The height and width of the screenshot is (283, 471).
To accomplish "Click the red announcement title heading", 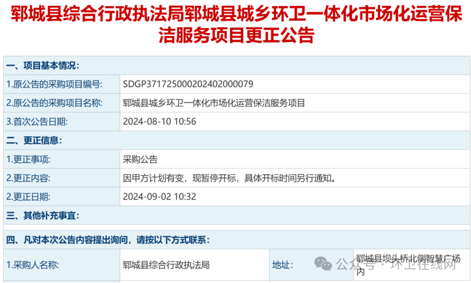I will pos(236,24).
